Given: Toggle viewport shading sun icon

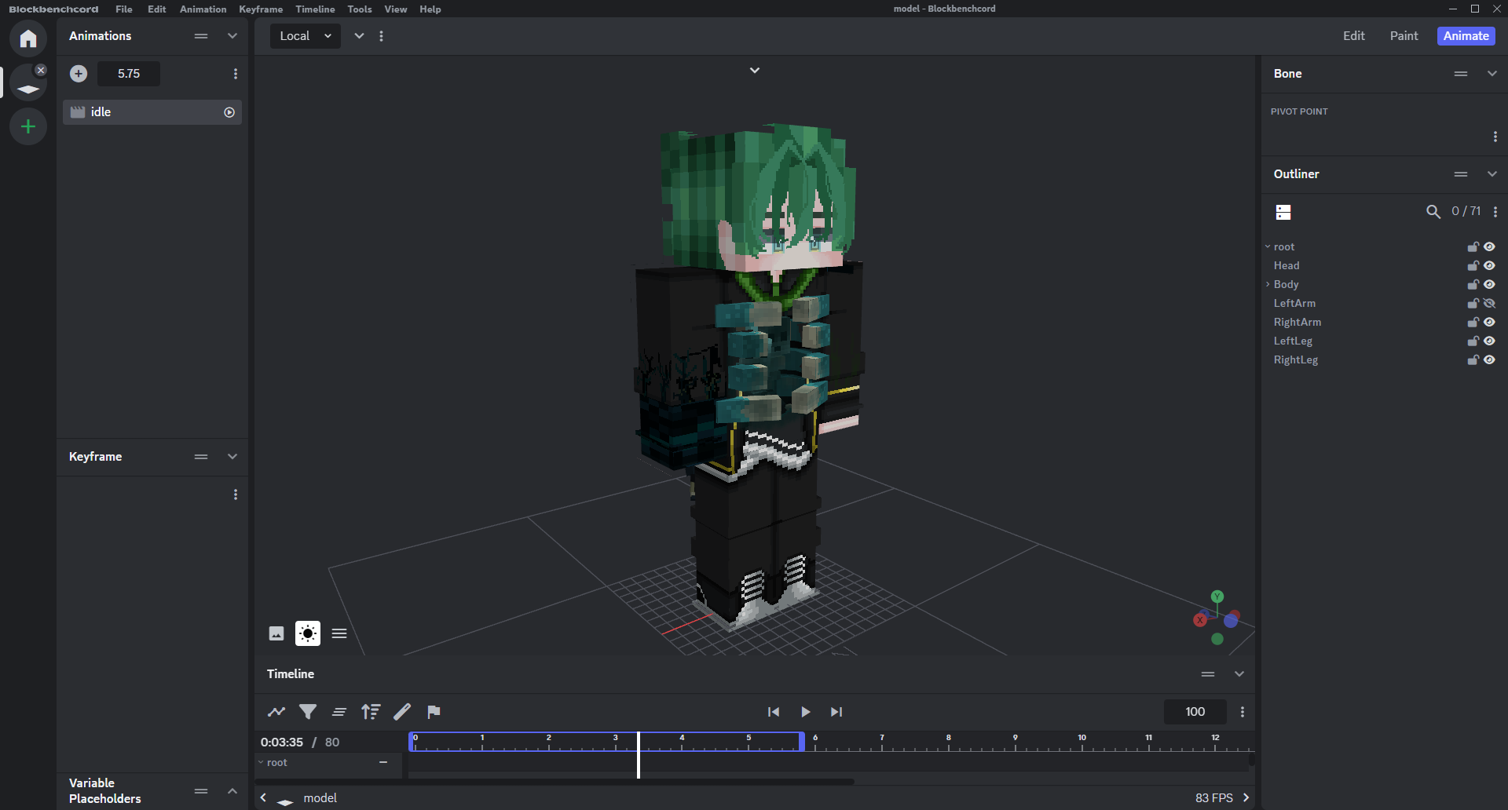Looking at the screenshot, I should click(x=308, y=633).
